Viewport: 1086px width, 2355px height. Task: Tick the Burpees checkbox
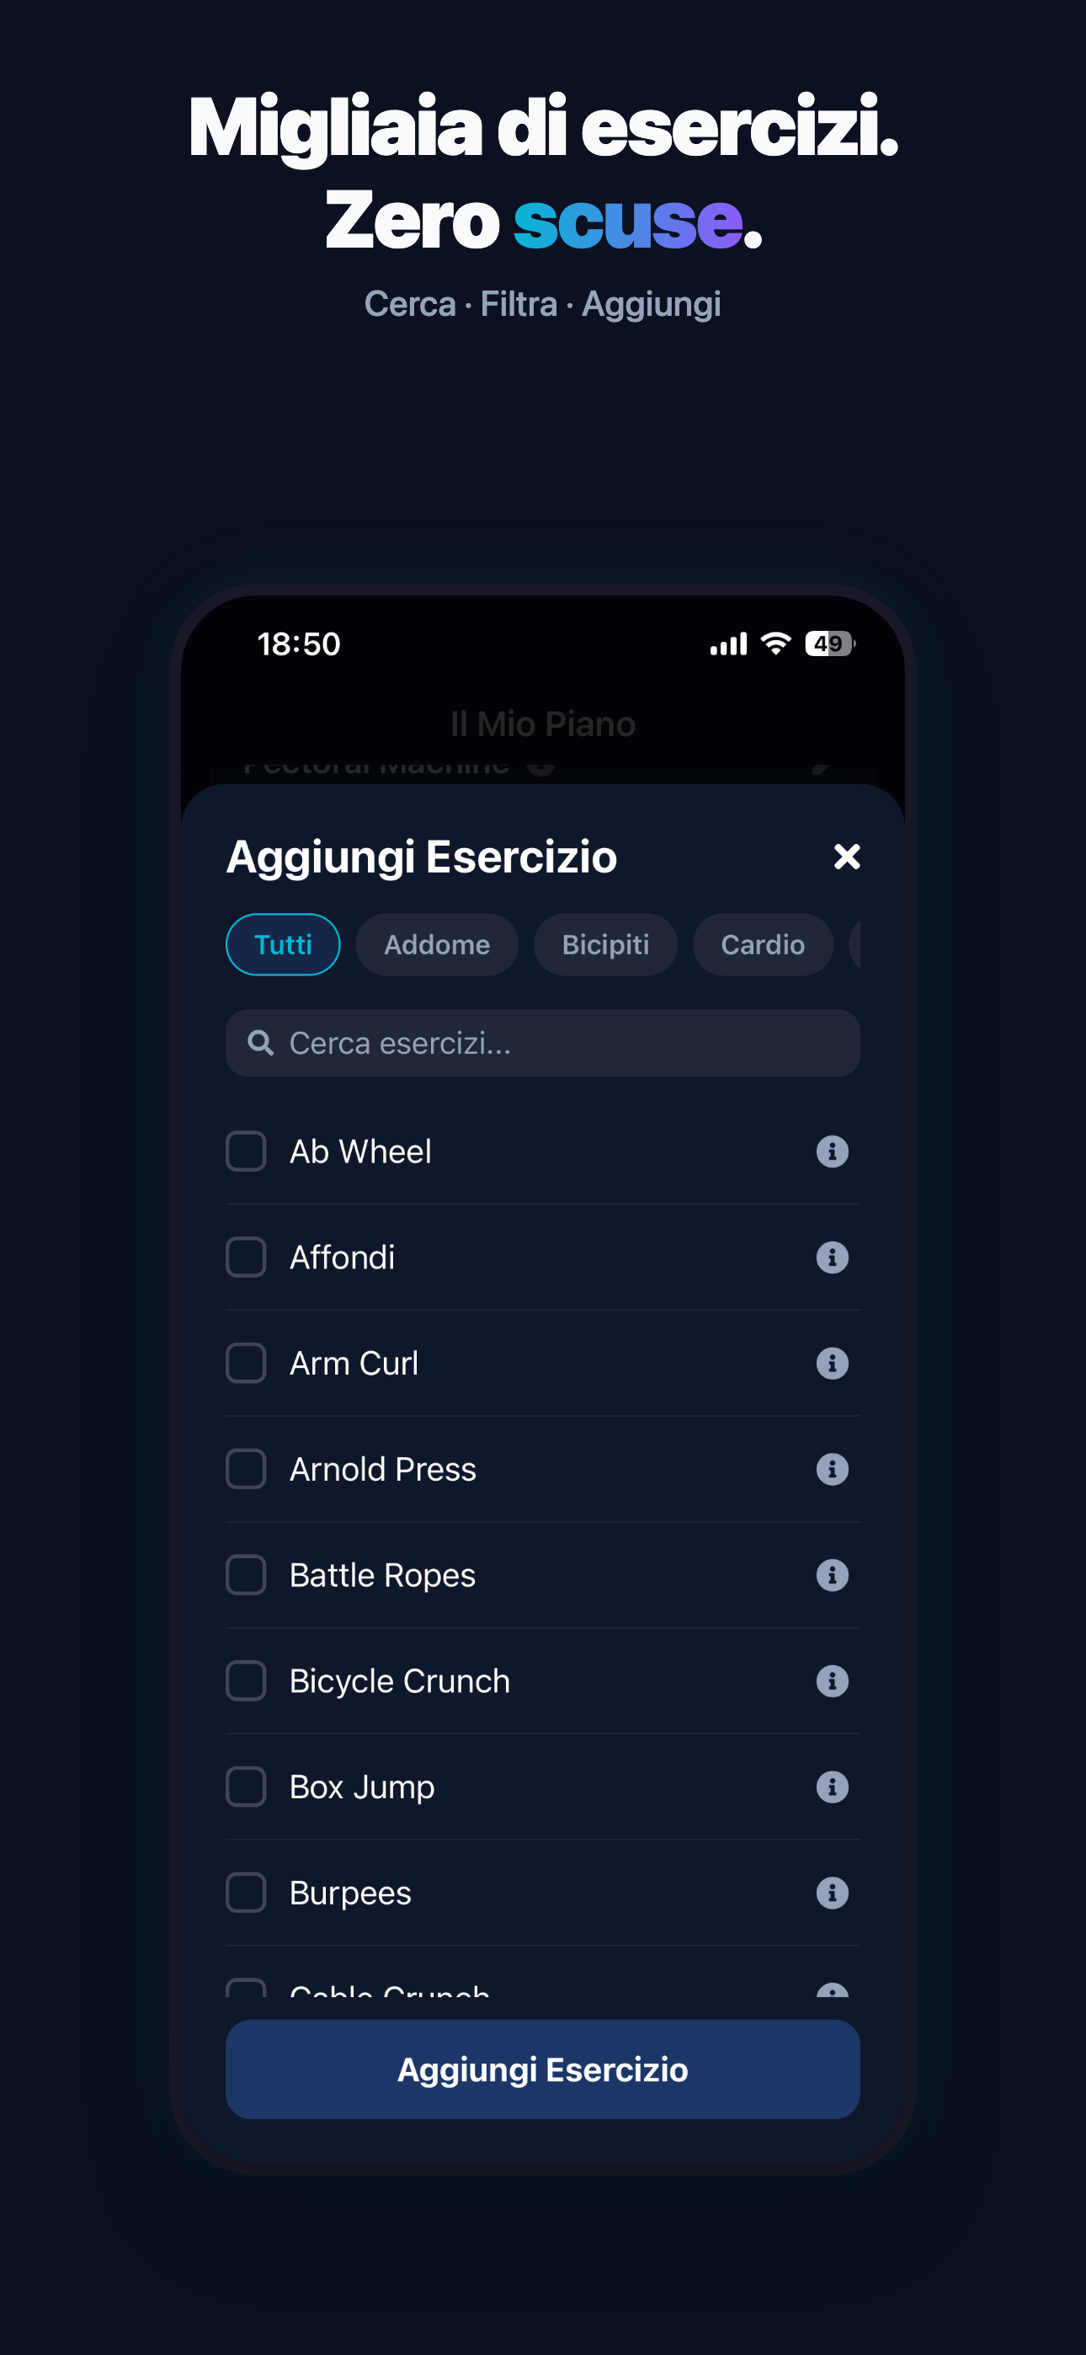[x=246, y=1893]
